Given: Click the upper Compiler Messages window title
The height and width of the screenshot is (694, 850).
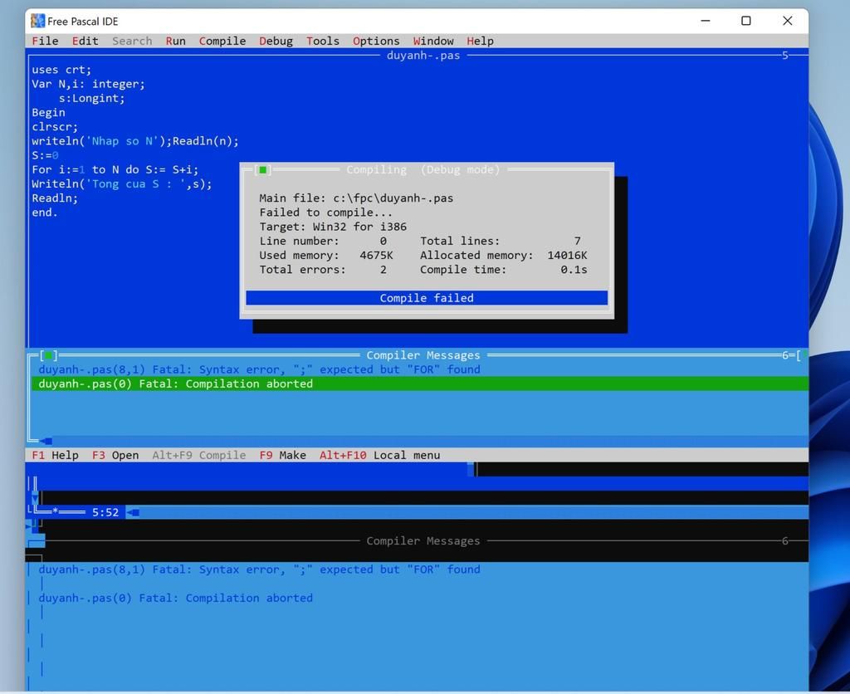Looking at the screenshot, I should (423, 355).
